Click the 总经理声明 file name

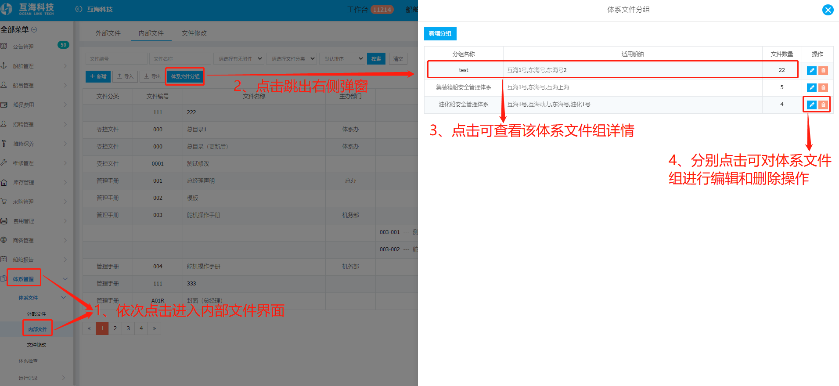coord(201,181)
